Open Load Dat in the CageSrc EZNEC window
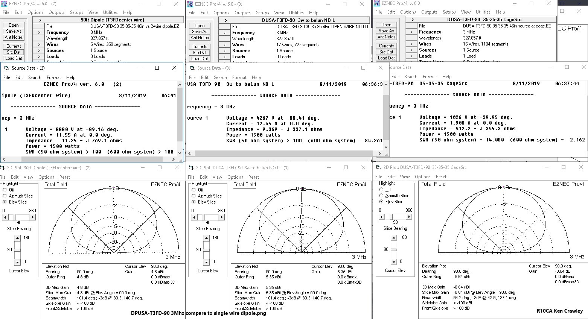Screen dimensions: 588x319 pos(386,58)
